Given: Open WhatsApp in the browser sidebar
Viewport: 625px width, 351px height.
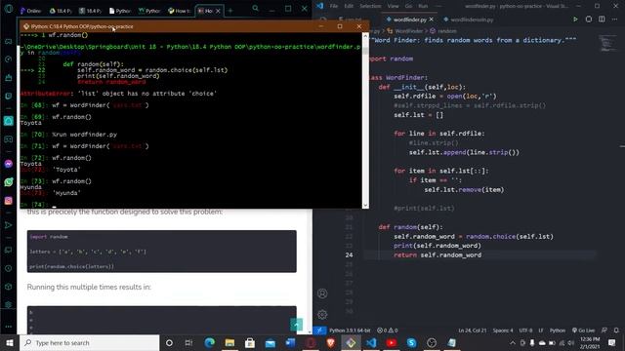Looking at the screenshot, I should [9, 182].
